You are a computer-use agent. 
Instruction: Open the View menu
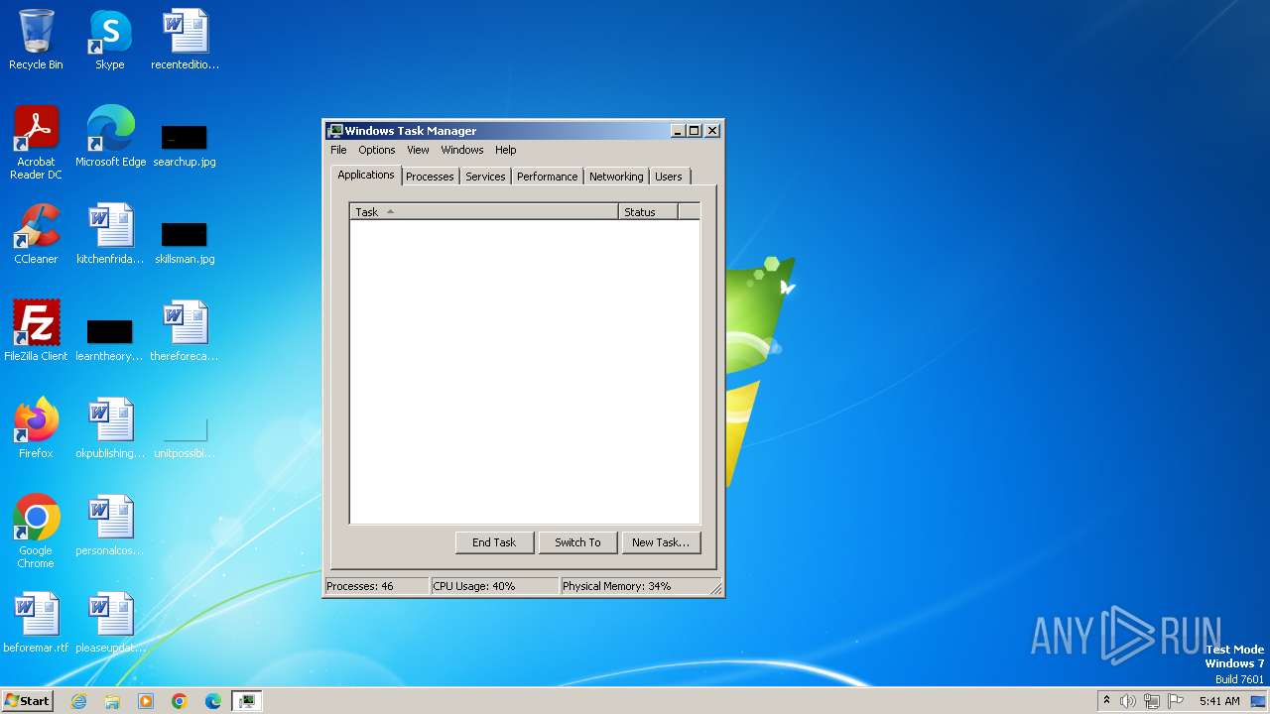(418, 150)
